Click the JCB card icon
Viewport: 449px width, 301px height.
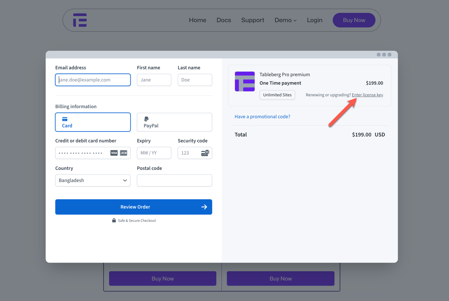coord(123,153)
